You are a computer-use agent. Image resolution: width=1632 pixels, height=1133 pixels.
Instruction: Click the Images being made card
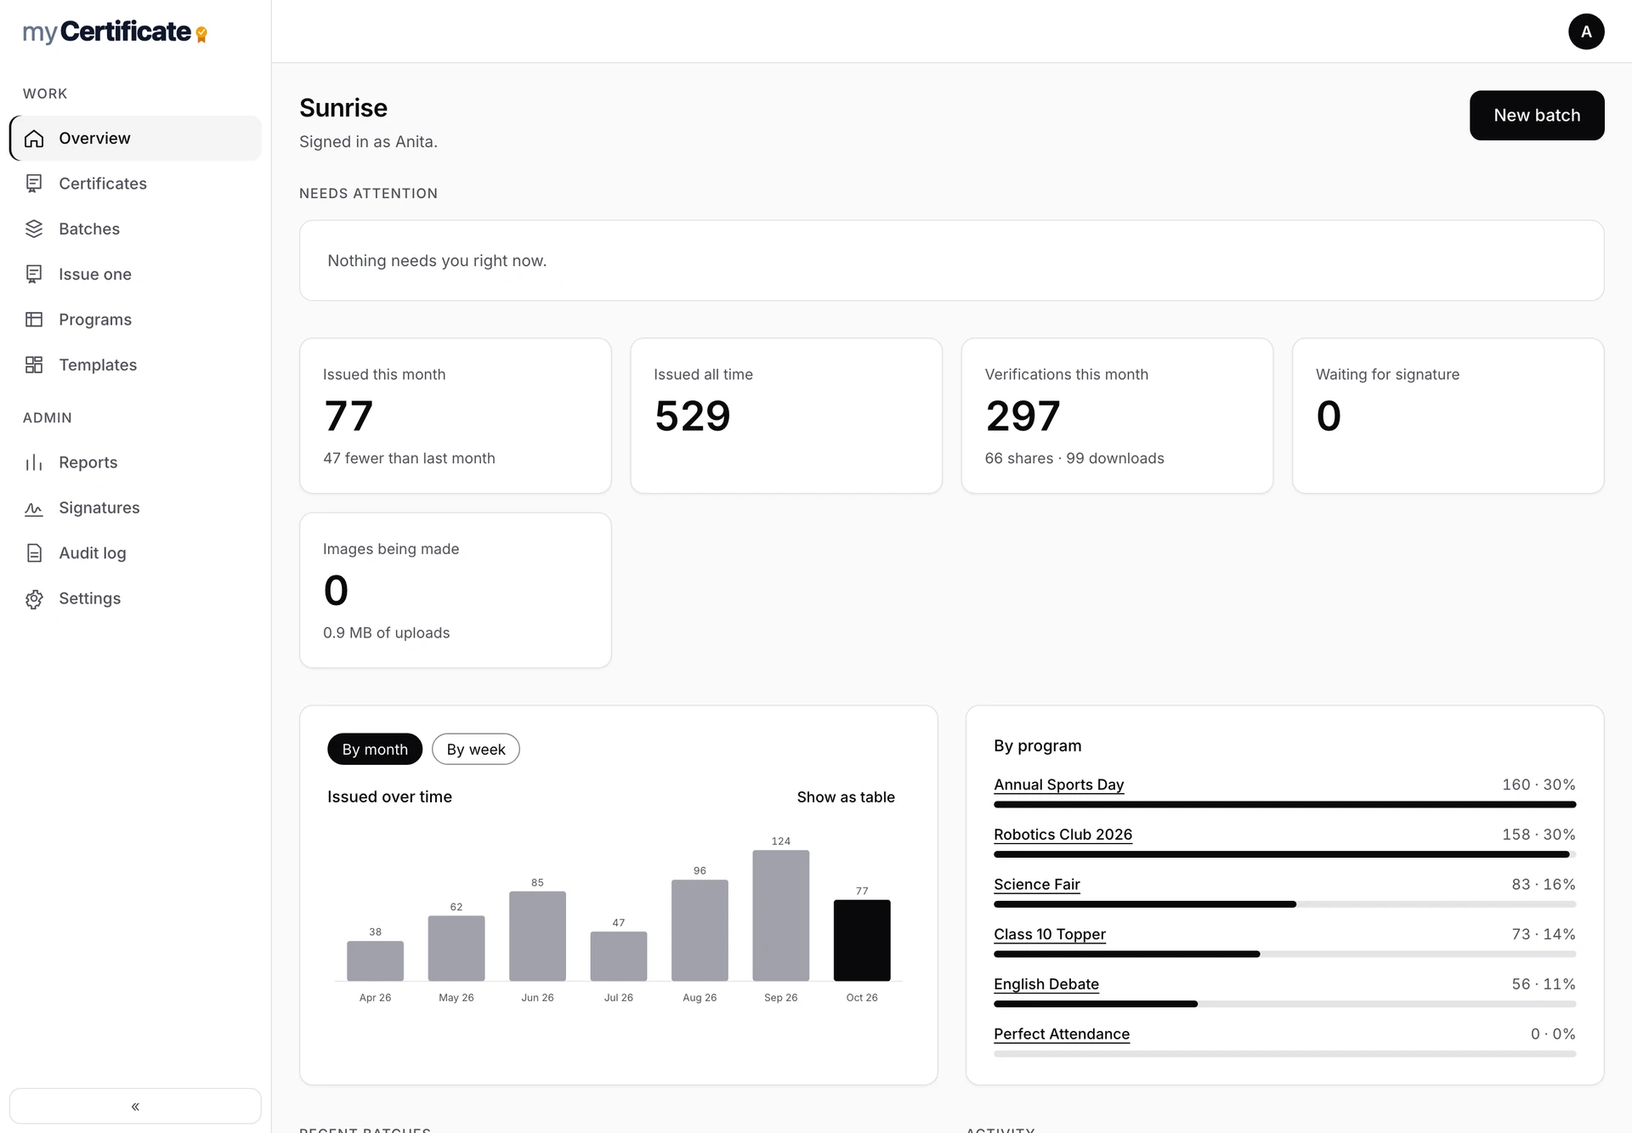pyautogui.click(x=456, y=590)
